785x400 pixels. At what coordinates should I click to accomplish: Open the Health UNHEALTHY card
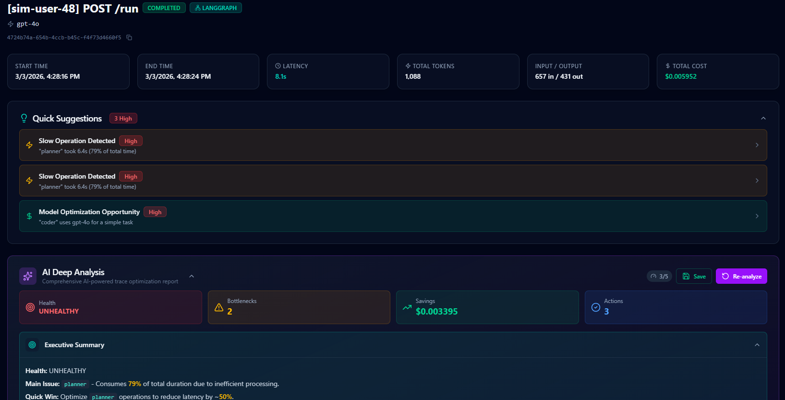tap(110, 307)
